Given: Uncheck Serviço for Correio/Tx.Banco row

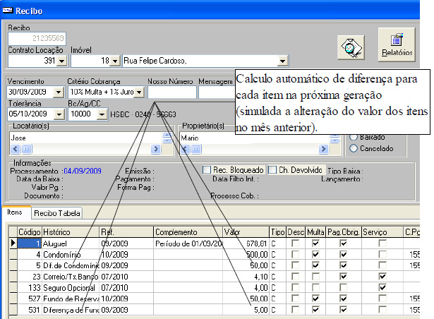Looking at the screenshot, I should tap(381, 277).
